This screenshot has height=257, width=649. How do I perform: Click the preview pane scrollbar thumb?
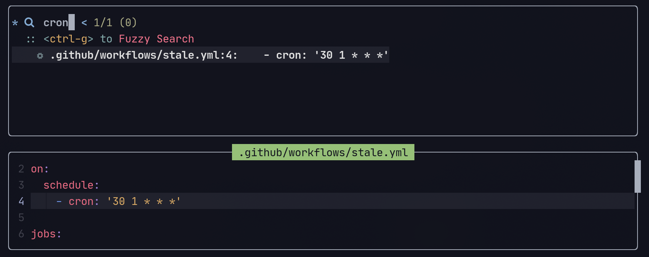point(638,177)
